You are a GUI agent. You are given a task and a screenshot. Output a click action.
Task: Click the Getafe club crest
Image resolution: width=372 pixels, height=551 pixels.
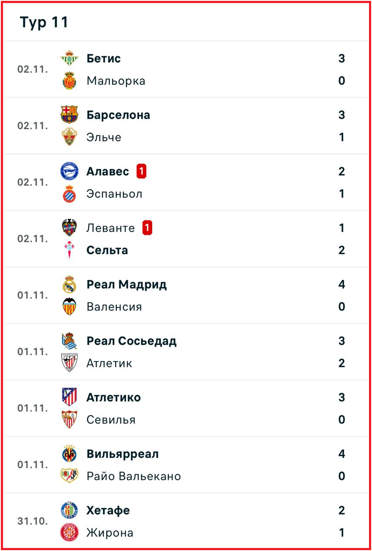[x=69, y=511]
